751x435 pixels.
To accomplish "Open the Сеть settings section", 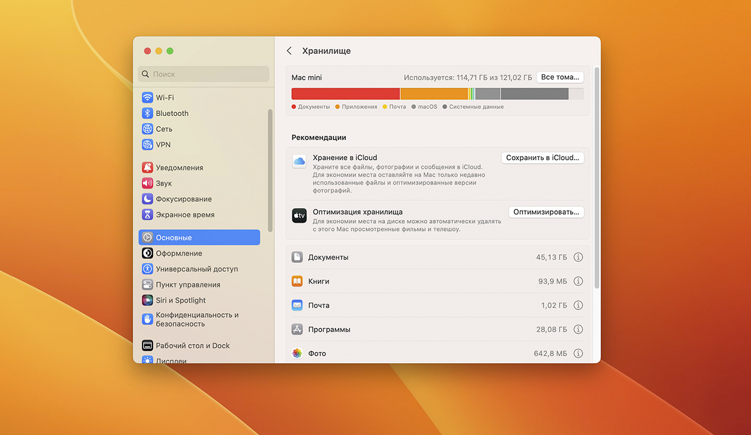I will coord(199,129).
